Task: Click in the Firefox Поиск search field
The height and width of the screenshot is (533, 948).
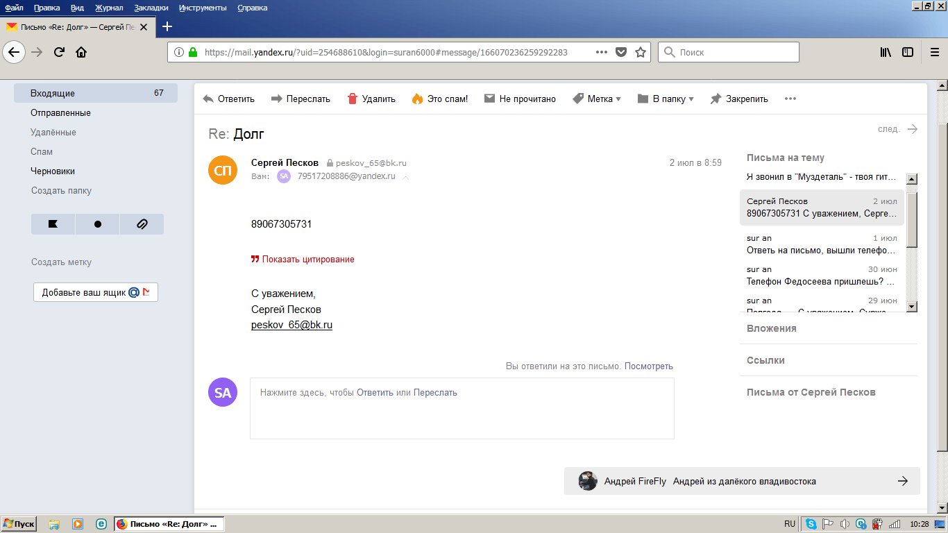Action: click(729, 52)
